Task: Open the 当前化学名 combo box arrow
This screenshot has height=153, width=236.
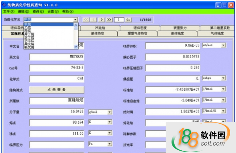Action: [75, 20]
